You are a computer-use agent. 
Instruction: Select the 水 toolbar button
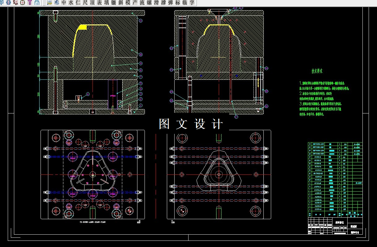pos(71,2)
